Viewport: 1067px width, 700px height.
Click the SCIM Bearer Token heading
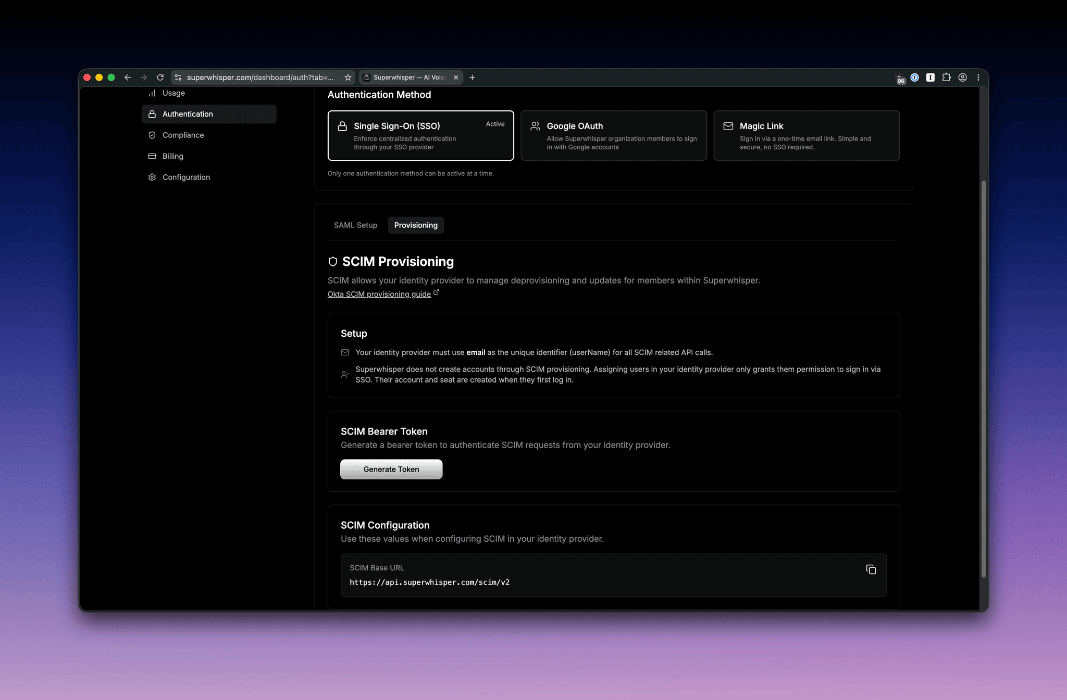(384, 431)
